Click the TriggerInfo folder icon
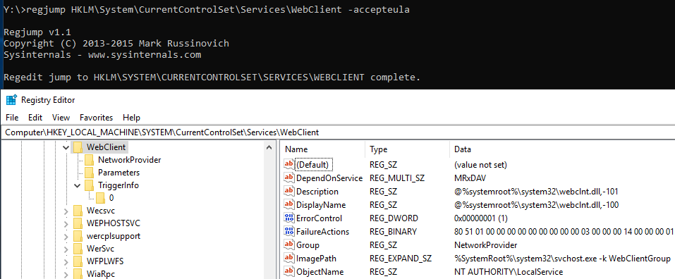Image resolution: width=675 pixels, height=279 pixels. (89, 185)
